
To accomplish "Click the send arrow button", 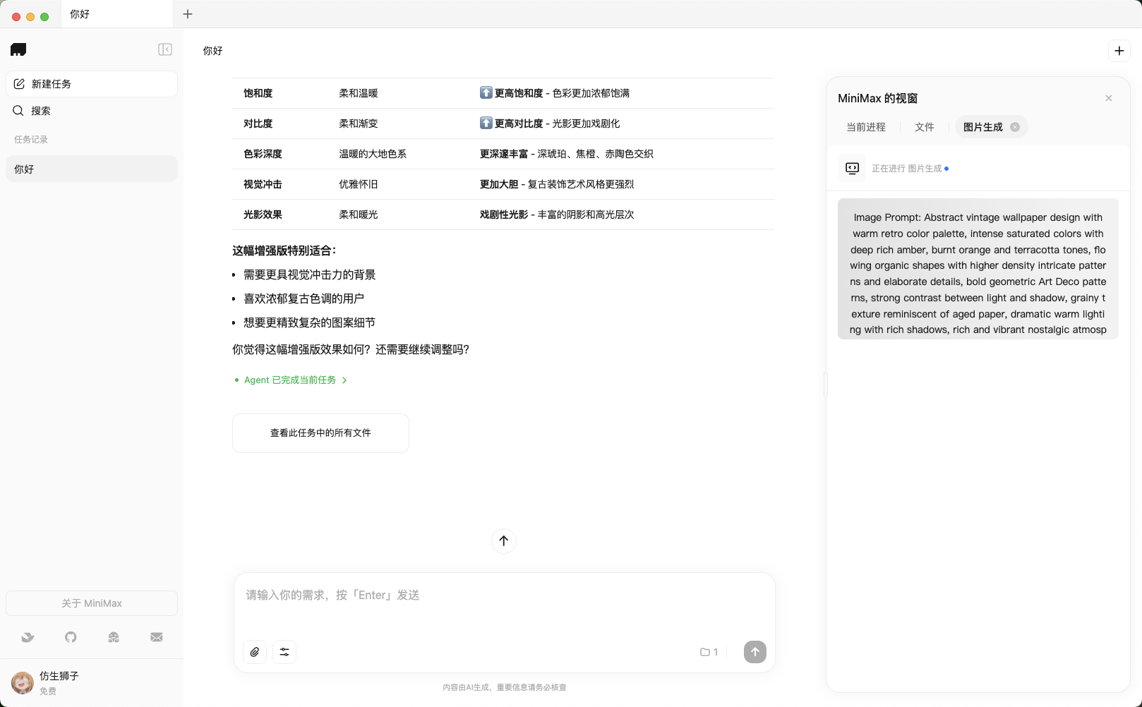I will [755, 652].
